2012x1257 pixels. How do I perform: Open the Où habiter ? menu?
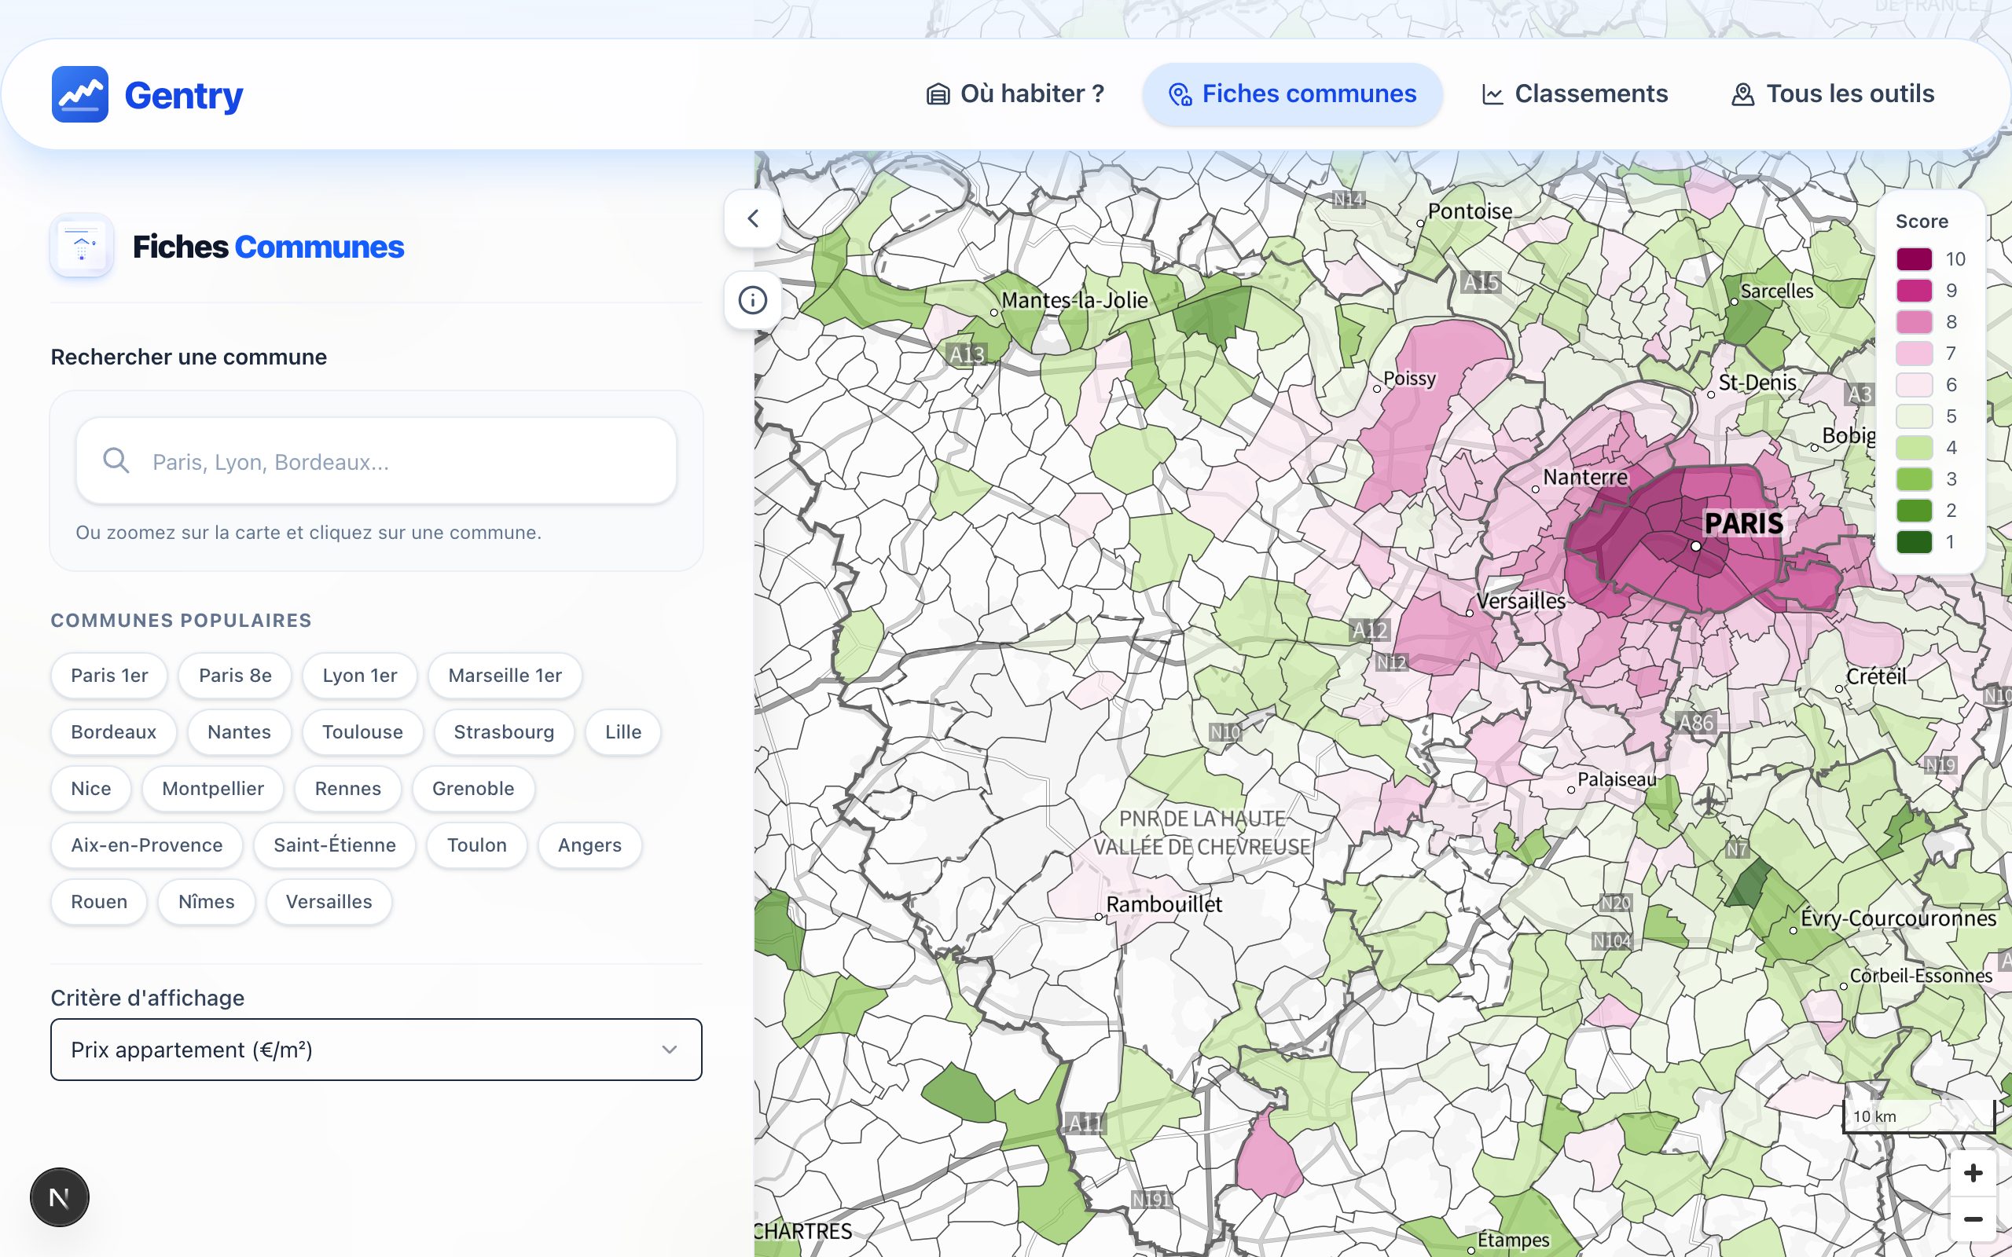(1015, 94)
